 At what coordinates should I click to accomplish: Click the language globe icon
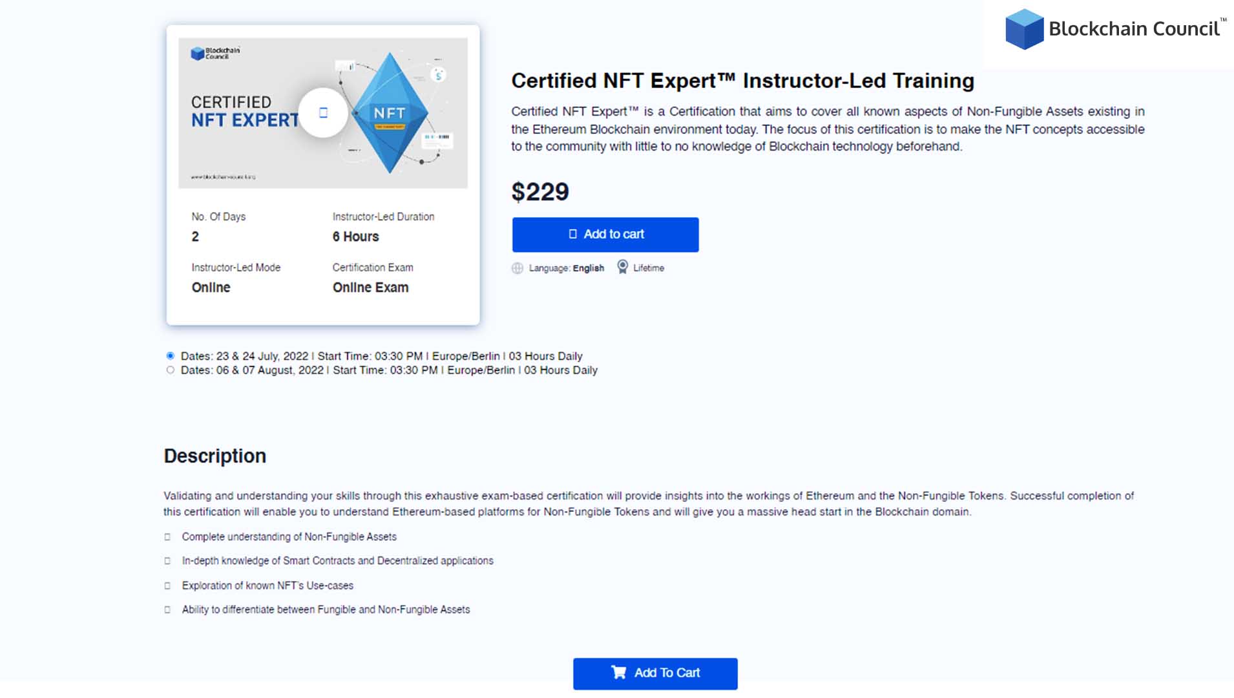[x=518, y=268]
